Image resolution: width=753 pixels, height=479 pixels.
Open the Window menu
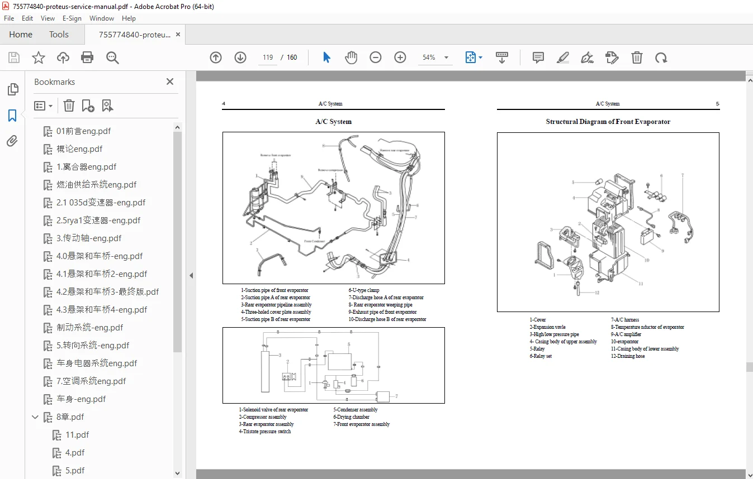point(102,18)
